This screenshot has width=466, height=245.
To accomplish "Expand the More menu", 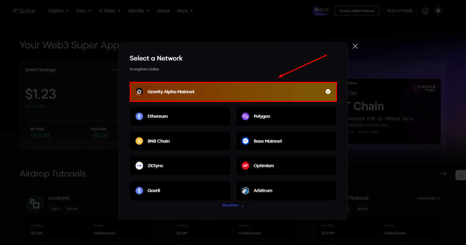I will (x=185, y=11).
